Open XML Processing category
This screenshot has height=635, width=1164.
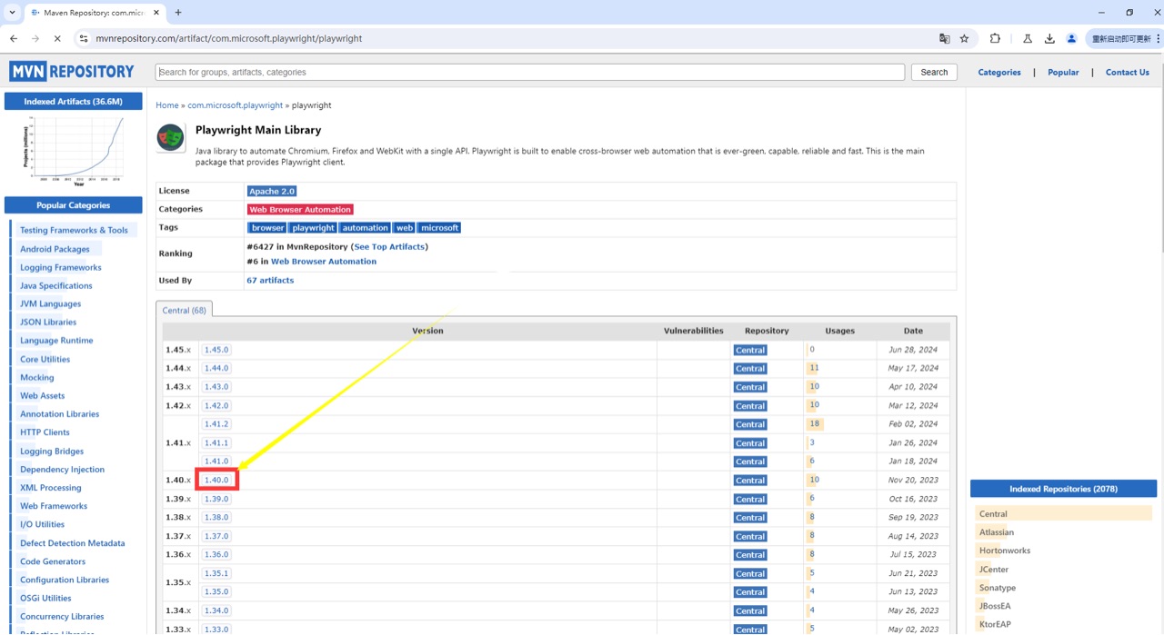click(x=50, y=488)
